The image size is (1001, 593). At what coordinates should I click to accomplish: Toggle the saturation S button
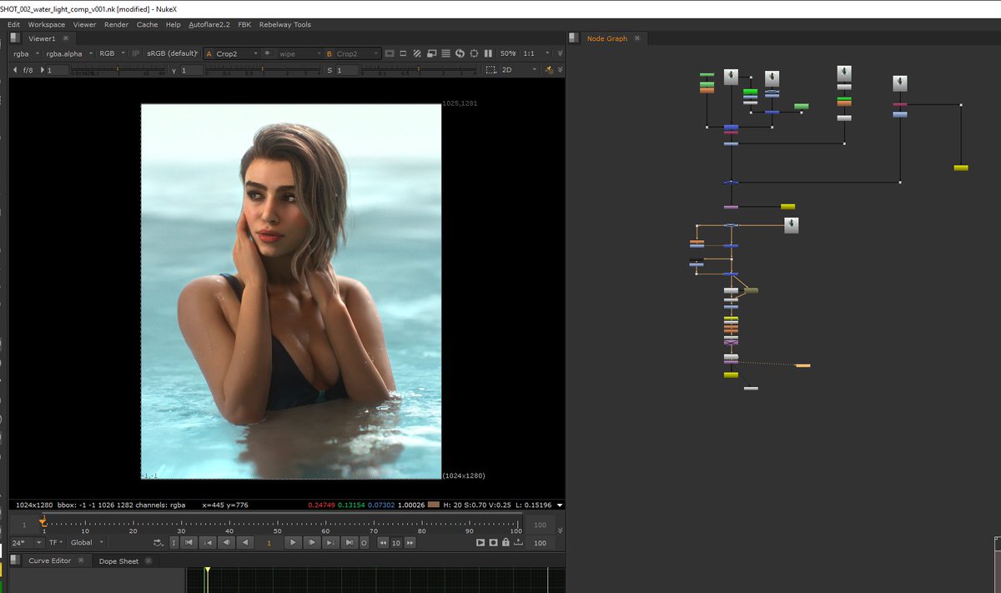[x=329, y=70]
